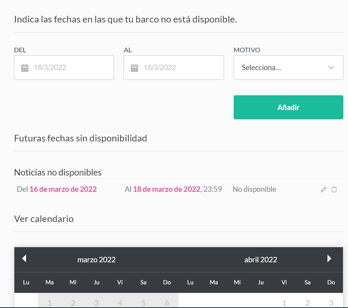The image size is (348, 308).
Task: Go to previous month in calendar
Action: pyautogui.click(x=24, y=258)
